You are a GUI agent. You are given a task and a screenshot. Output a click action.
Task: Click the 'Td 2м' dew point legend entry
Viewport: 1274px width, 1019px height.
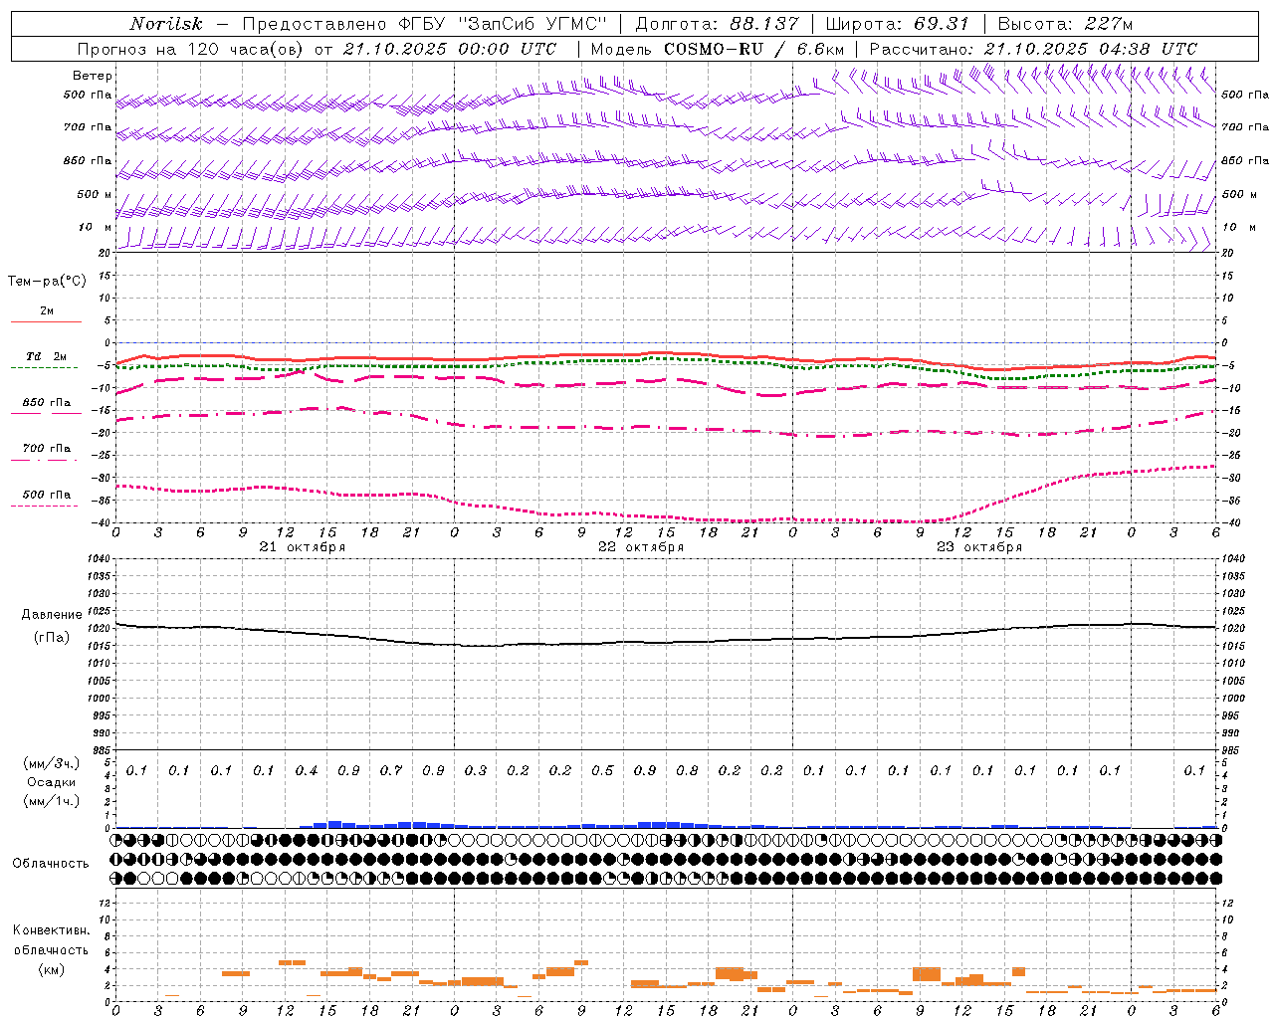pyautogui.click(x=46, y=355)
